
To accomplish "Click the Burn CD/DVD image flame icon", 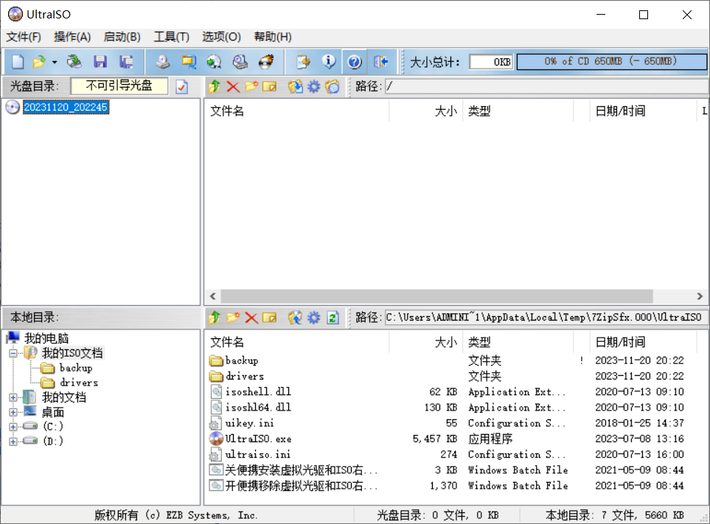I will tap(265, 62).
